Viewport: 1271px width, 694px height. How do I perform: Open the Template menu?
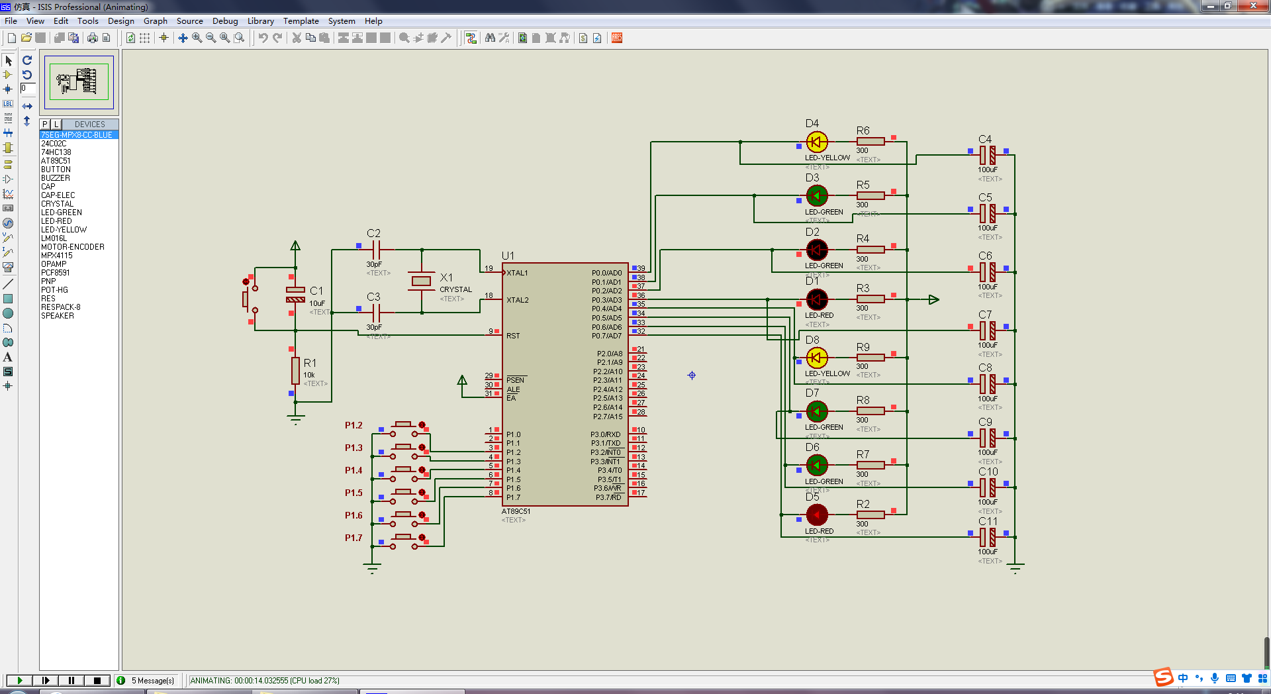click(301, 21)
